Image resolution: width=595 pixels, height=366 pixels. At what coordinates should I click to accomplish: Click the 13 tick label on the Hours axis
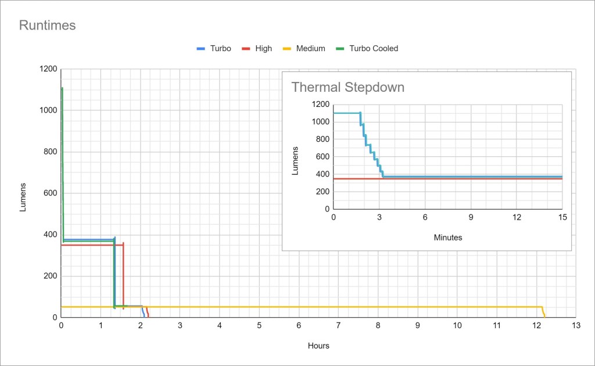(x=575, y=325)
